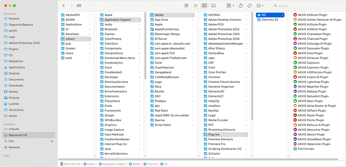Eject the DS1 volume
The width and height of the screenshot is (346, 167).
[52, 141]
